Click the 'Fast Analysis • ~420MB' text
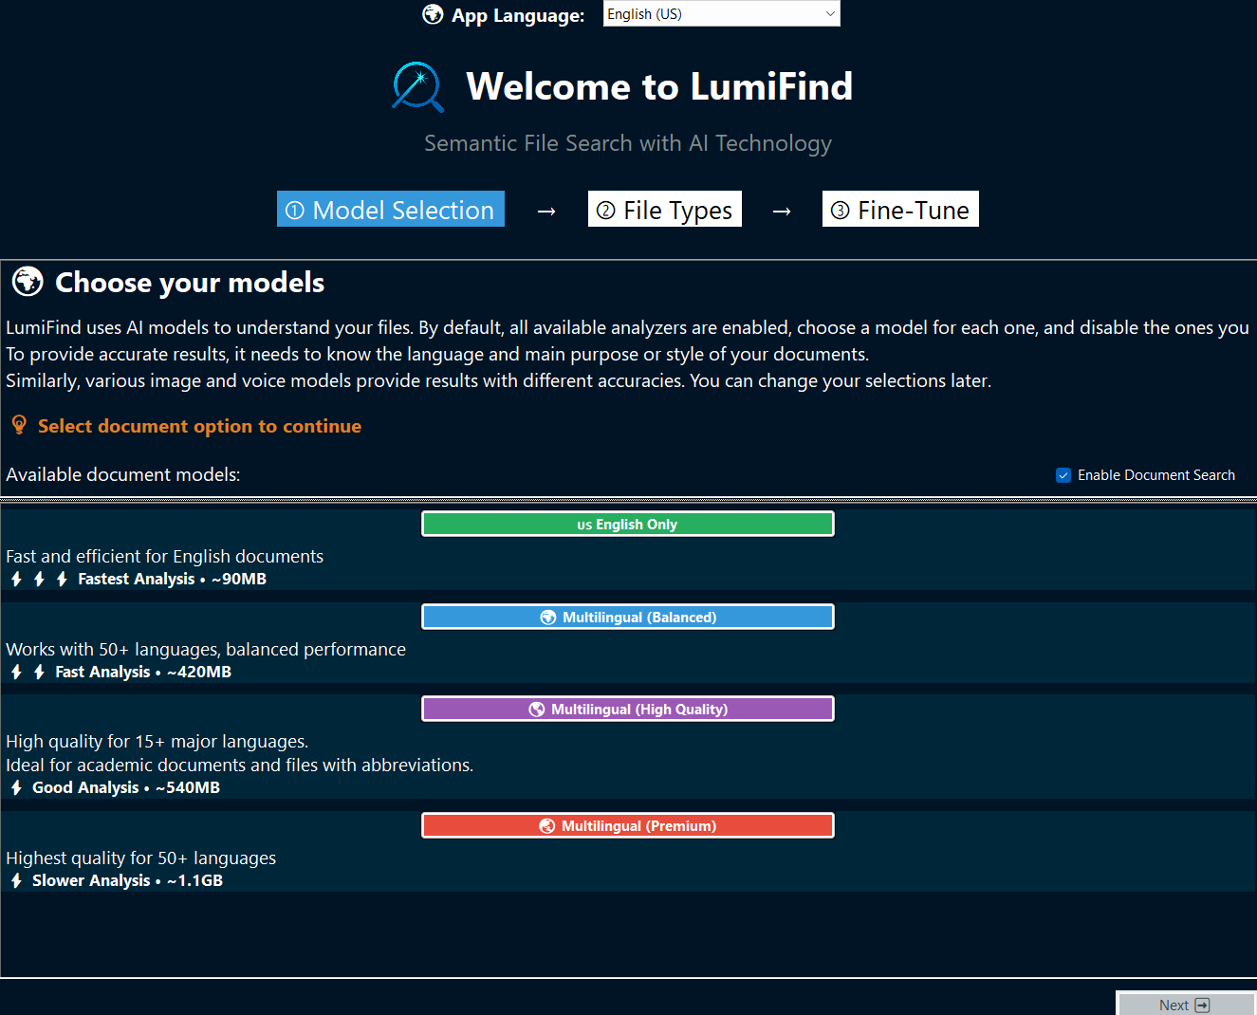The height and width of the screenshot is (1015, 1257). [x=143, y=672]
